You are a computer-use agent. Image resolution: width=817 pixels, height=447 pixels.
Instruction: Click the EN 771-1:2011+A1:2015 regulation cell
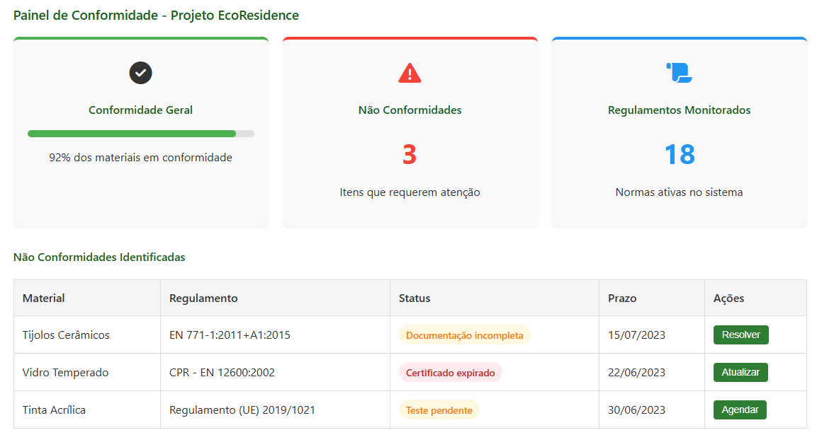tap(230, 335)
